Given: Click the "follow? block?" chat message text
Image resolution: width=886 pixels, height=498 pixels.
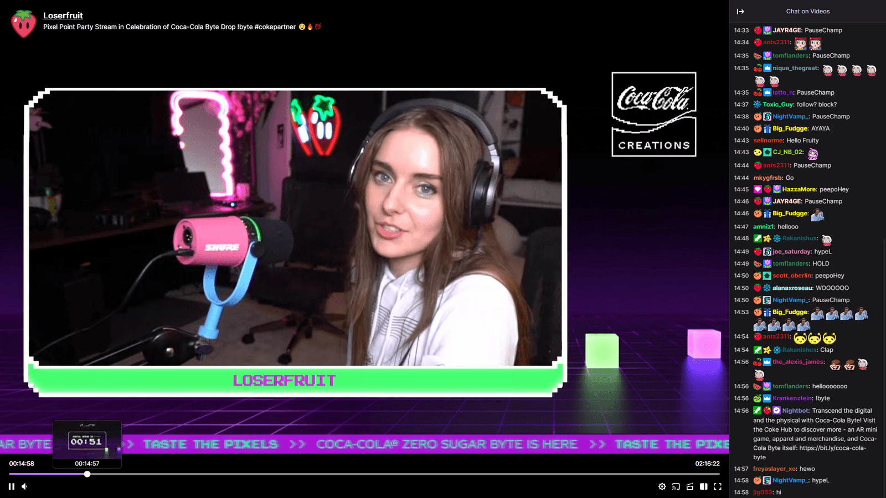Looking at the screenshot, I should point(817,105).
